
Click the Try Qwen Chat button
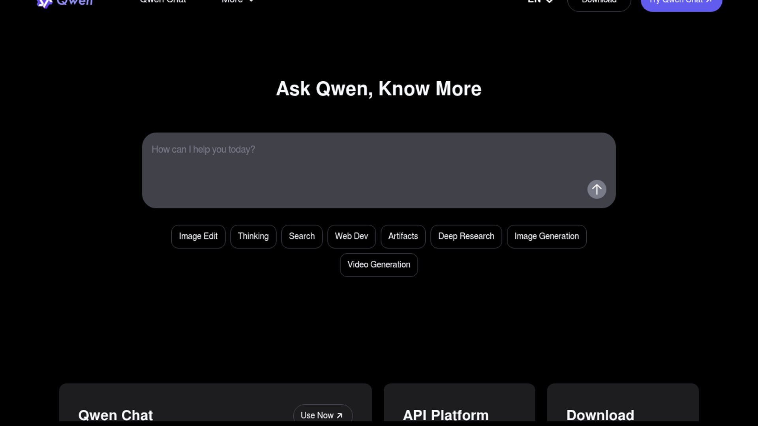point(681,3)
